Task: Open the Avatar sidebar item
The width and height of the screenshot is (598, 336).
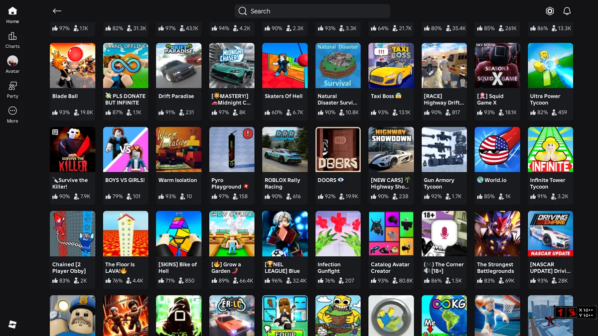Action: [12, 65]
